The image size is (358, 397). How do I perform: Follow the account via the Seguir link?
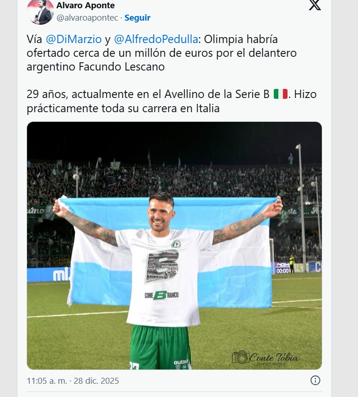coord(137,18)
